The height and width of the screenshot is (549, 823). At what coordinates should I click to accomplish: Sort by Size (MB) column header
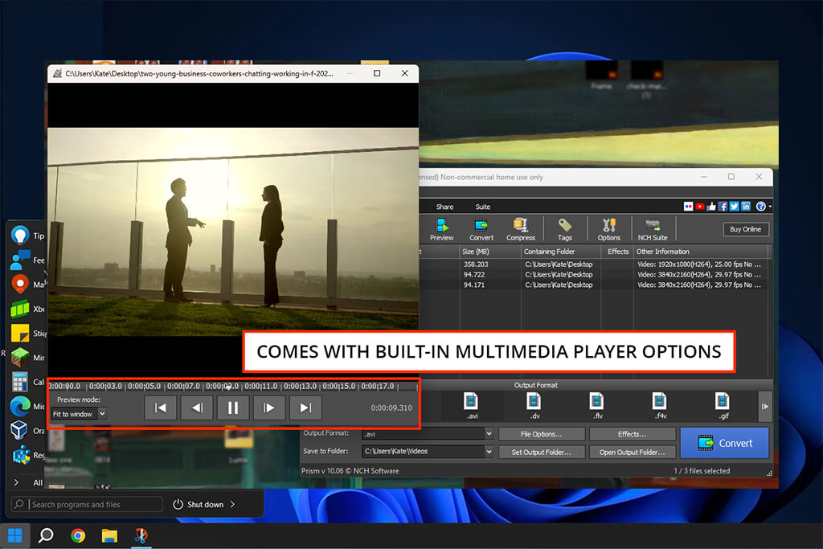tap(490, 252)
